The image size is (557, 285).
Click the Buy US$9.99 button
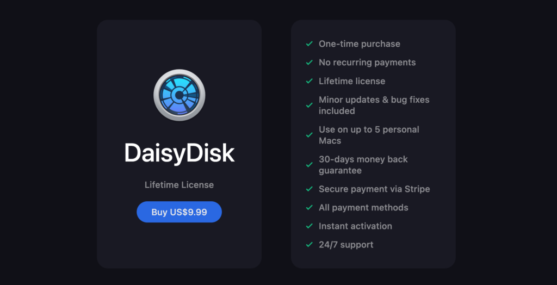tap(180, 212)
